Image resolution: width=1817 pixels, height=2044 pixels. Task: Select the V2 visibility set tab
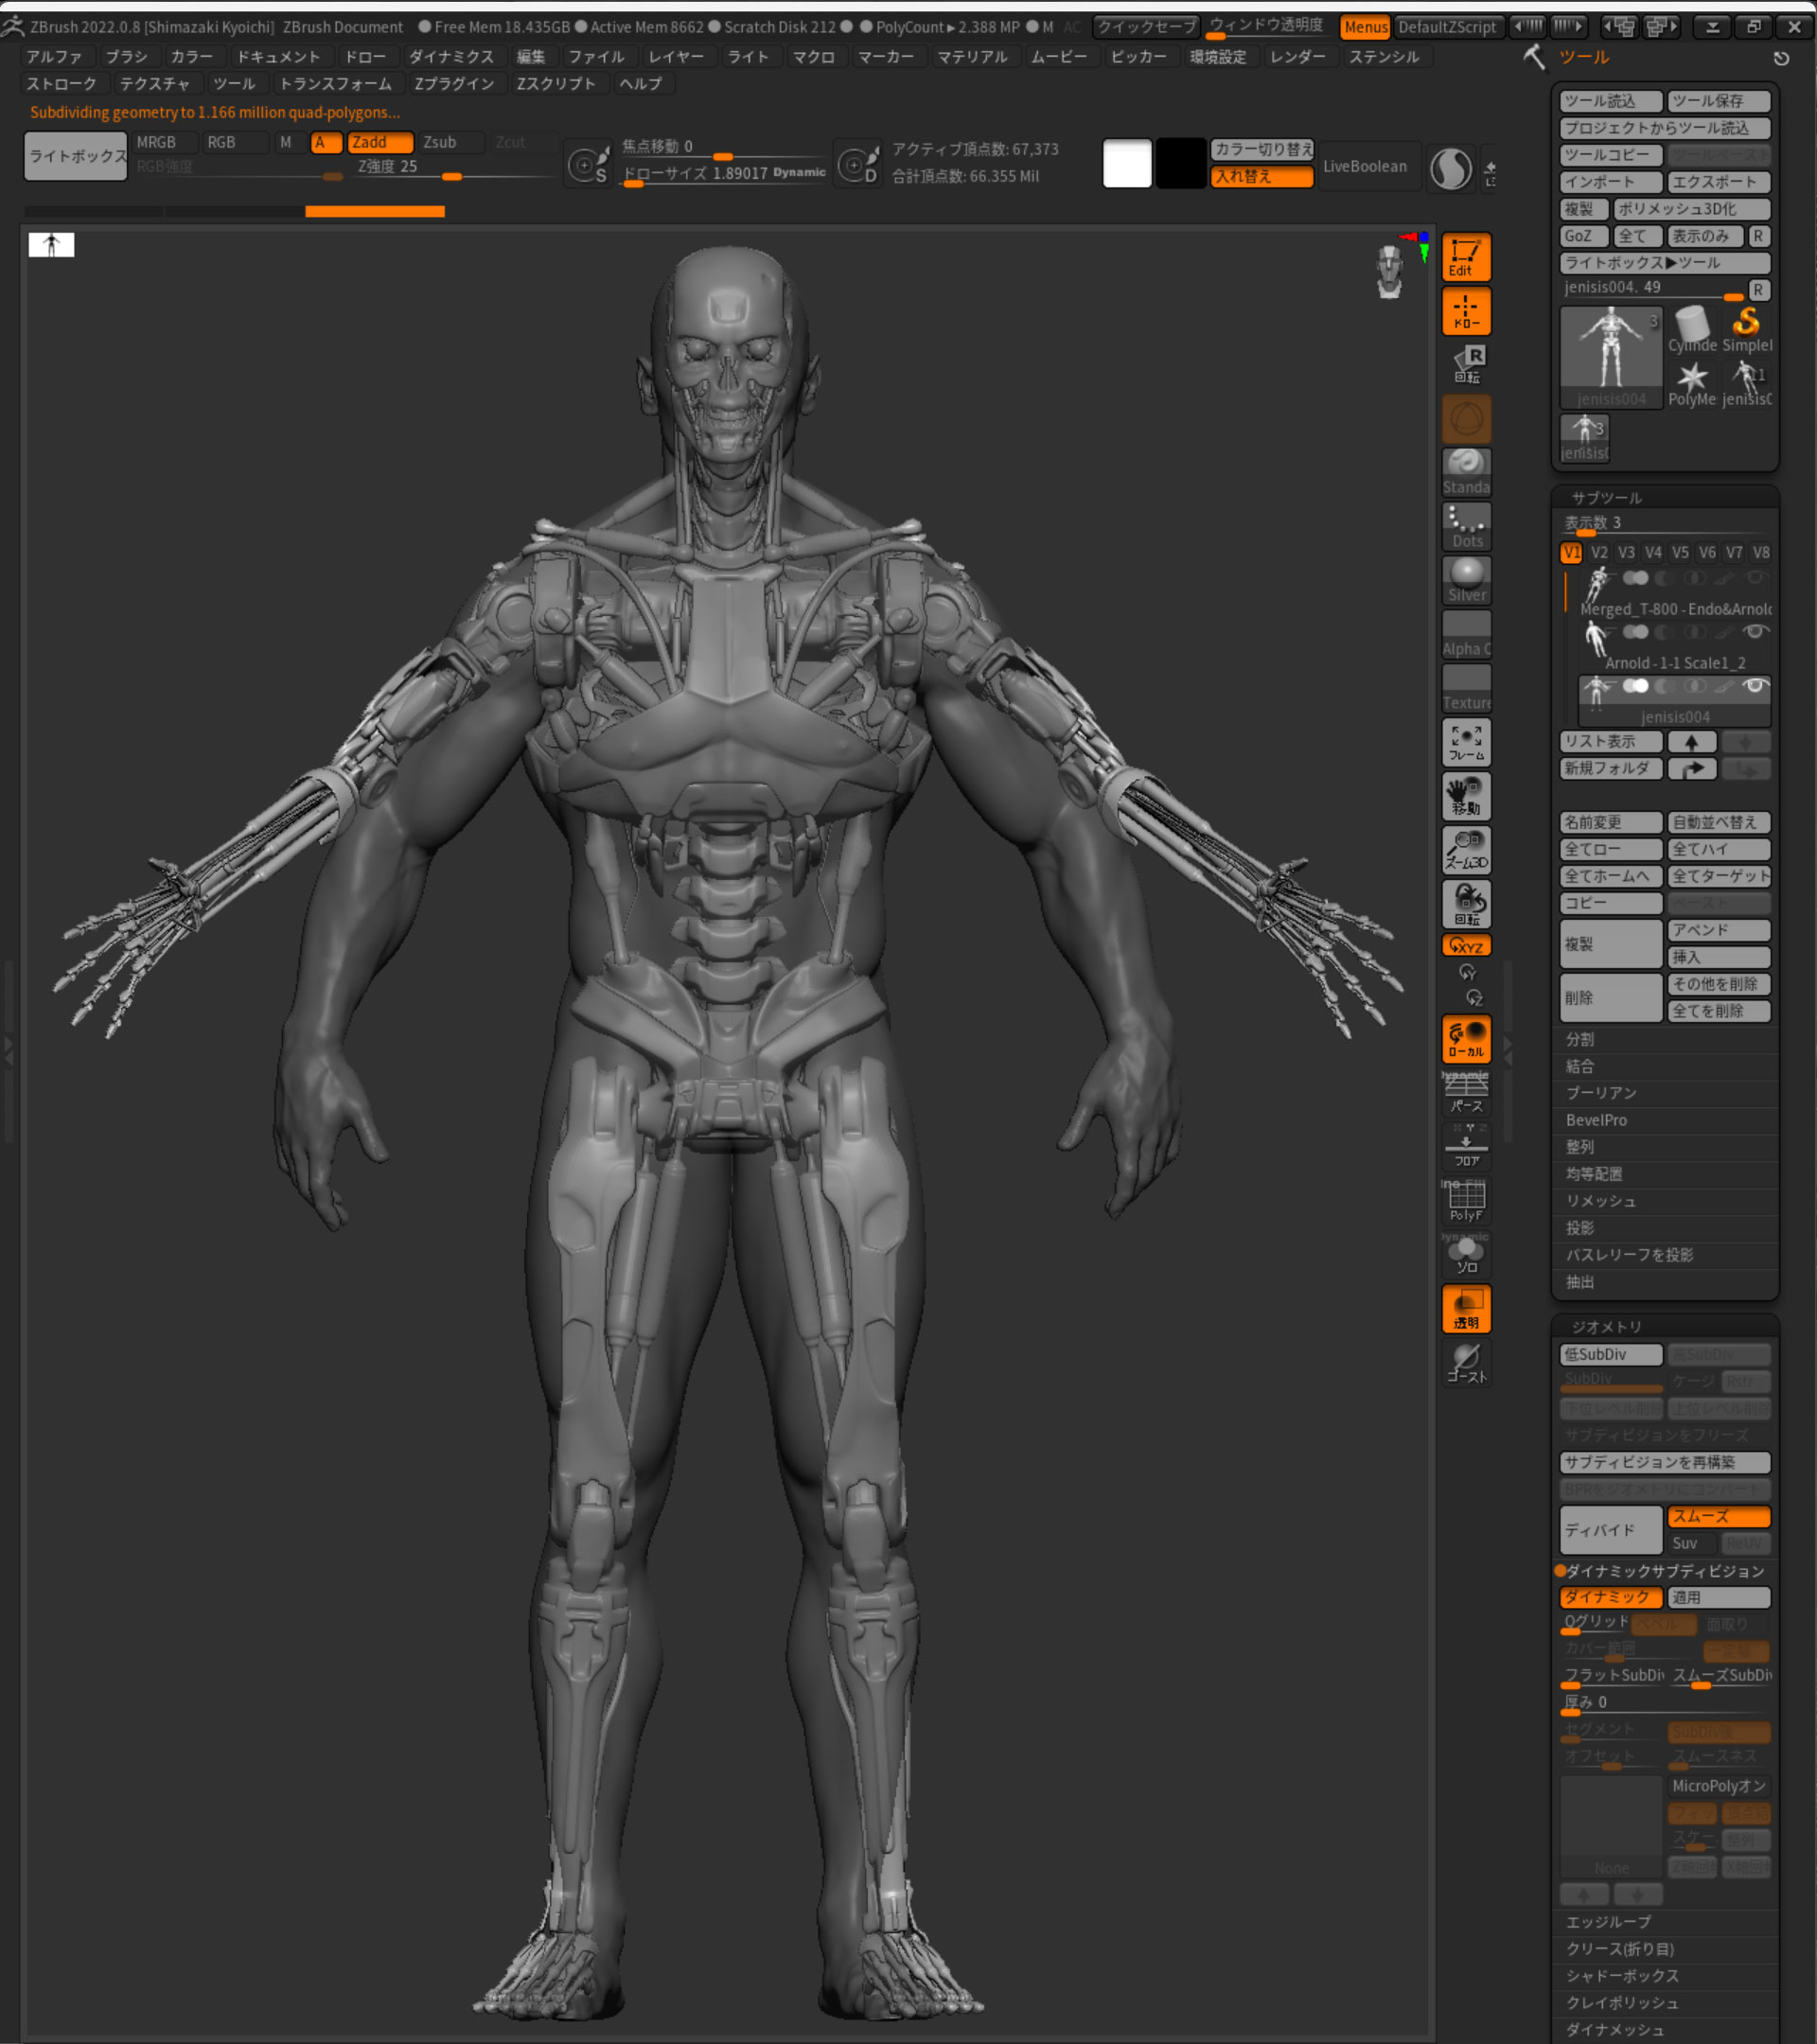(1599, 553)
